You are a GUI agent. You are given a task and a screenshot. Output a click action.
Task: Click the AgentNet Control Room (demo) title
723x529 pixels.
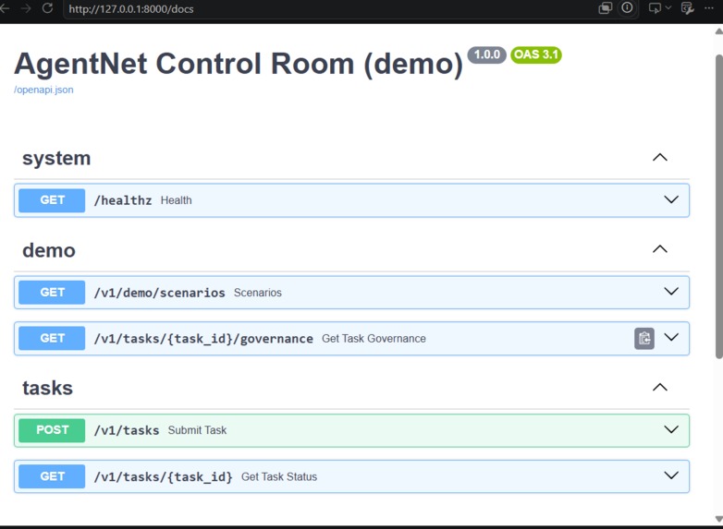(239, 64)
